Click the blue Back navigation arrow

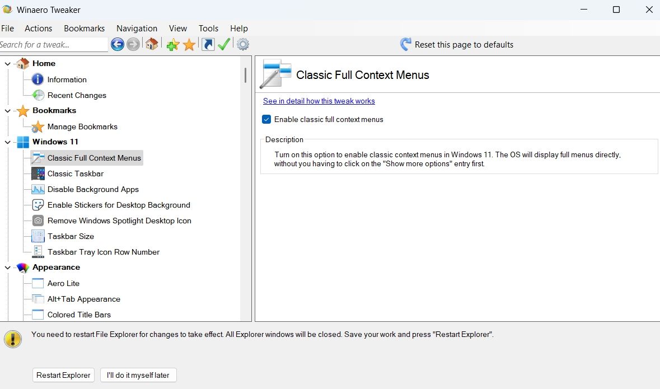tap(118, 44)
